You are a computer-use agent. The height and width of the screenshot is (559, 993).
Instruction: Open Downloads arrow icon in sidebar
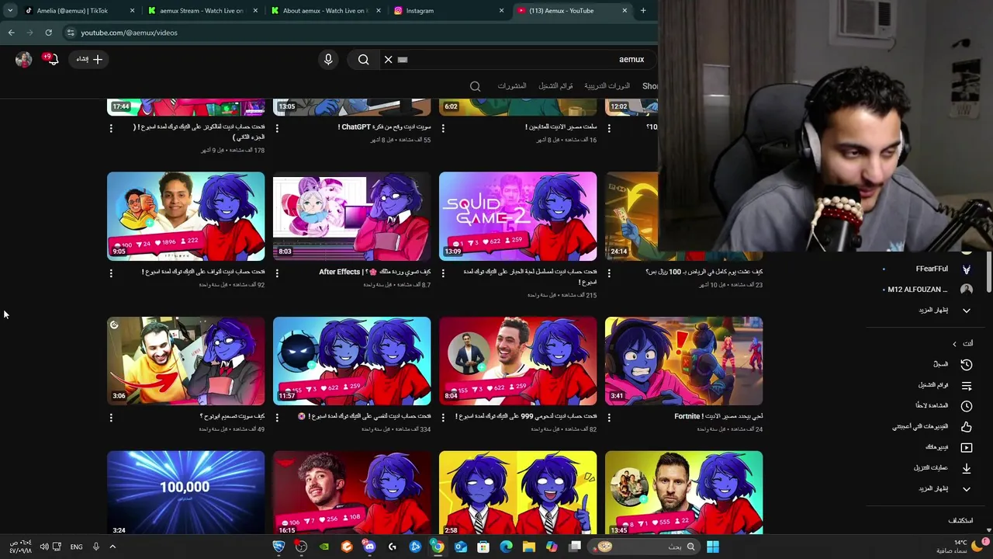(x=967, y=467)
